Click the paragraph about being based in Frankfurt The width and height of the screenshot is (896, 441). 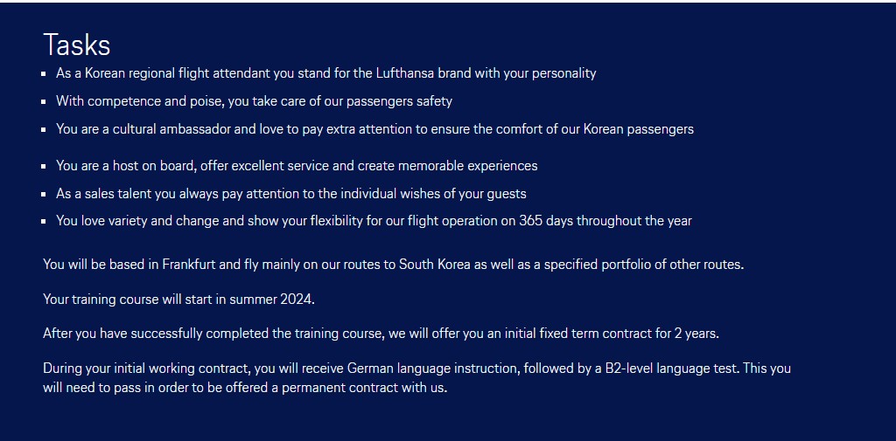pos(393,265)
